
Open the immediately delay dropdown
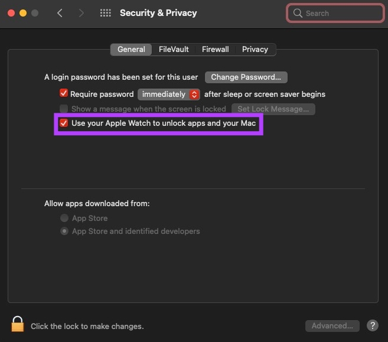pos(169,95)
